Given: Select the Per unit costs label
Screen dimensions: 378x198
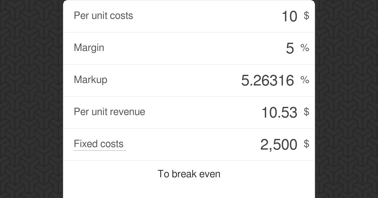Looking at the screenshot, I should tap(103, 15).
